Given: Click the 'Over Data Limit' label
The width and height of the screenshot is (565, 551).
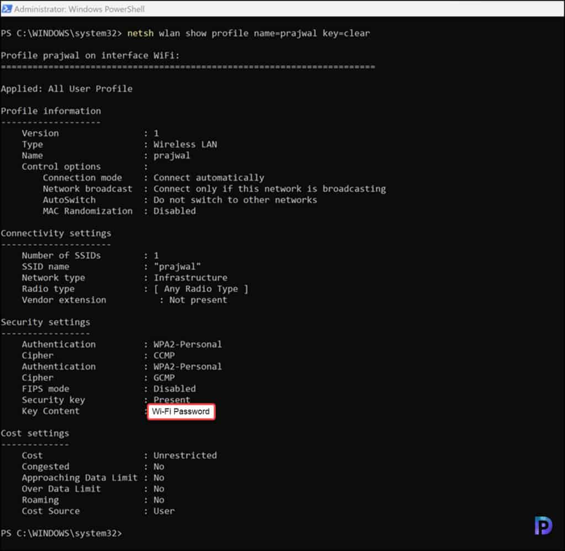Looking at the screenshot, I should click(x=61, y=489).
